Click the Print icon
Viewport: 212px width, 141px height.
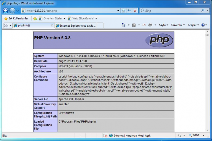(x=150, y=25)
